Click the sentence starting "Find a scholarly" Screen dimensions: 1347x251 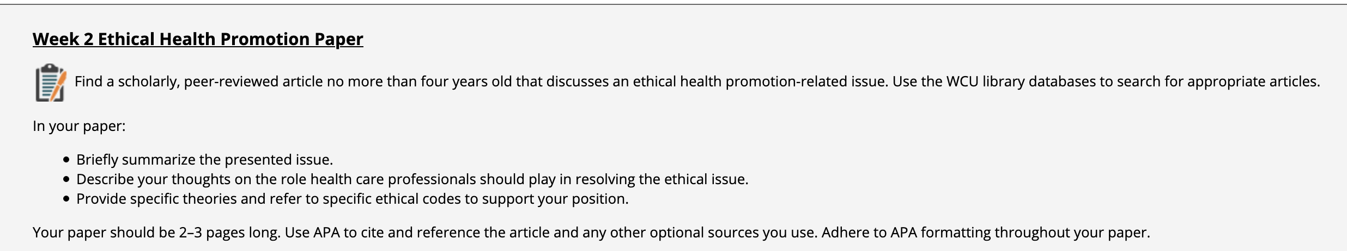pyautogui.click(x=480, y=81)
